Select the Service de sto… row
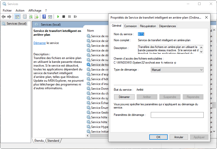This screenshot has height=149, width=217. pos(97,45)
